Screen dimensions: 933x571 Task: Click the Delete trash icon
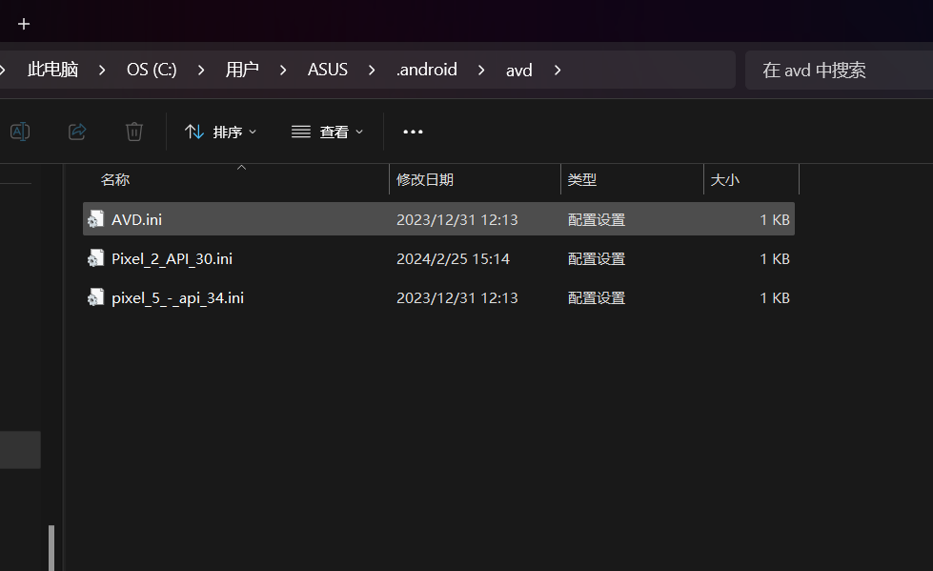(x=134, y=132)
